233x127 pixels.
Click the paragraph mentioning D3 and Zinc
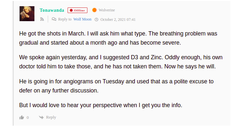tap(121, 62)
